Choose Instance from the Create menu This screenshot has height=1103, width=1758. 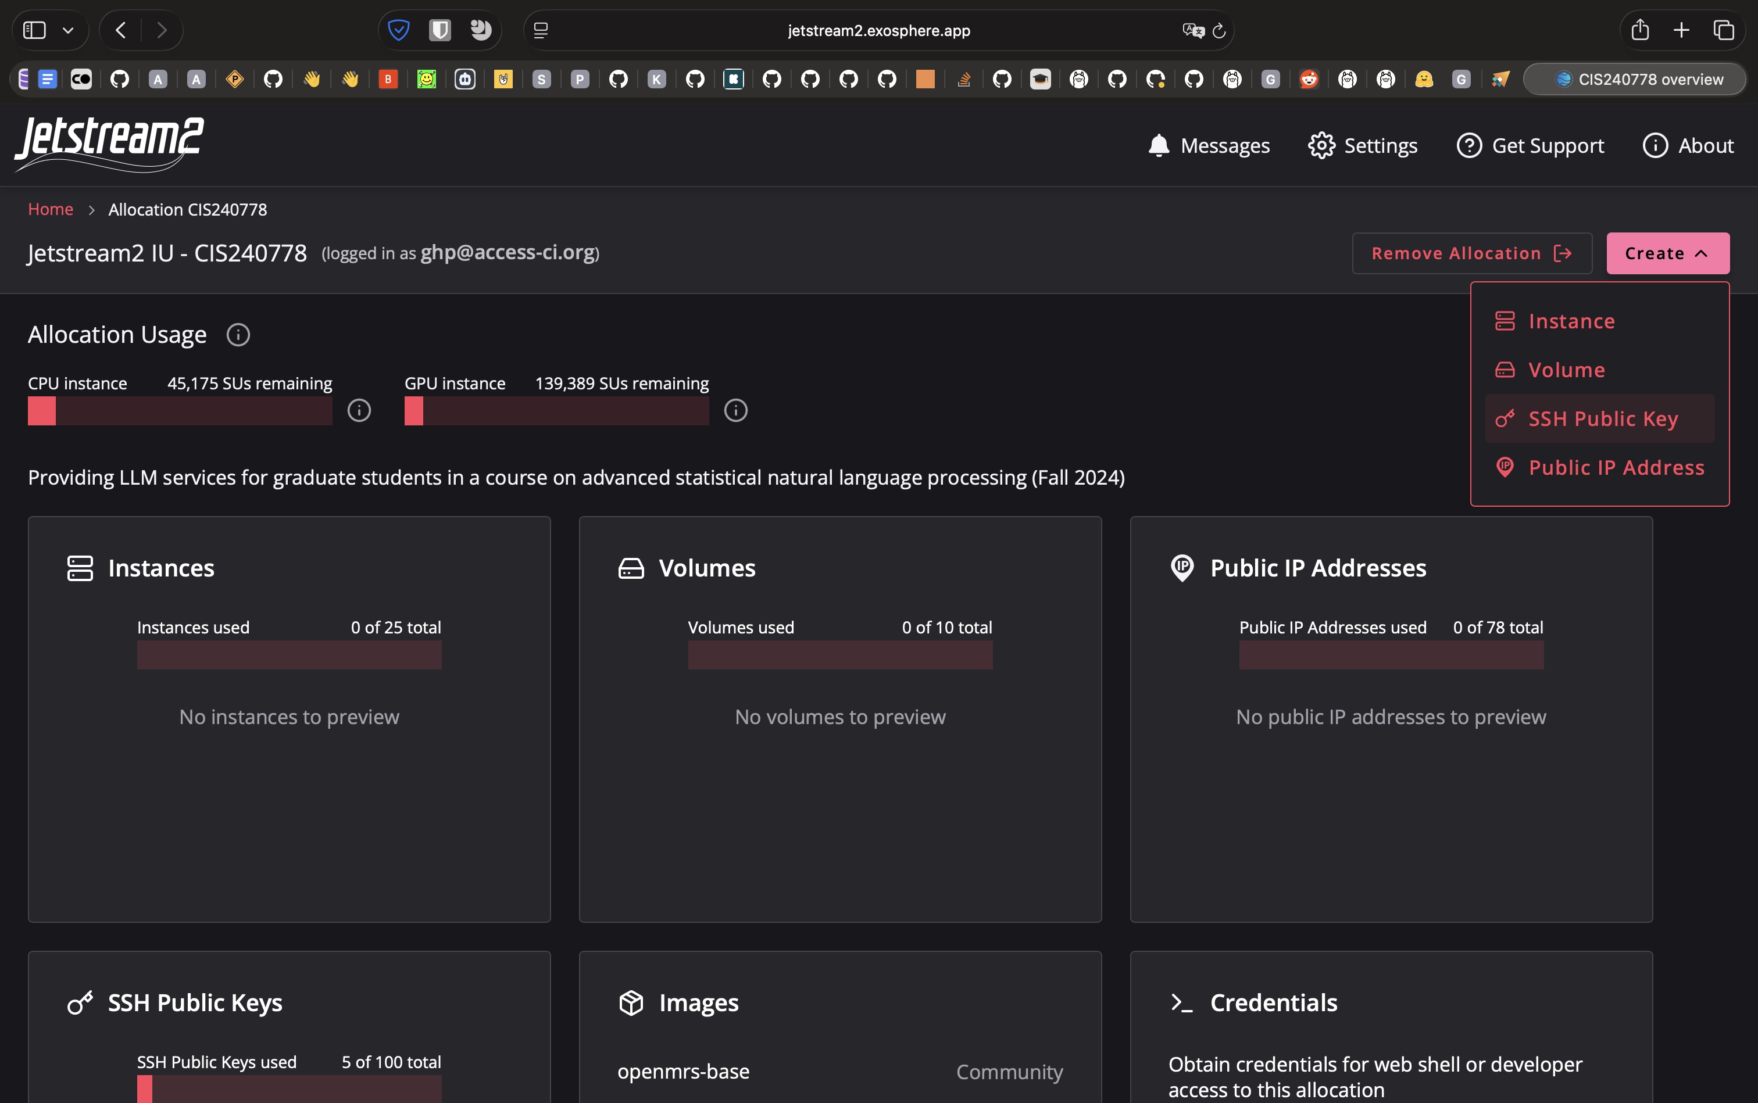[1600, 321]
